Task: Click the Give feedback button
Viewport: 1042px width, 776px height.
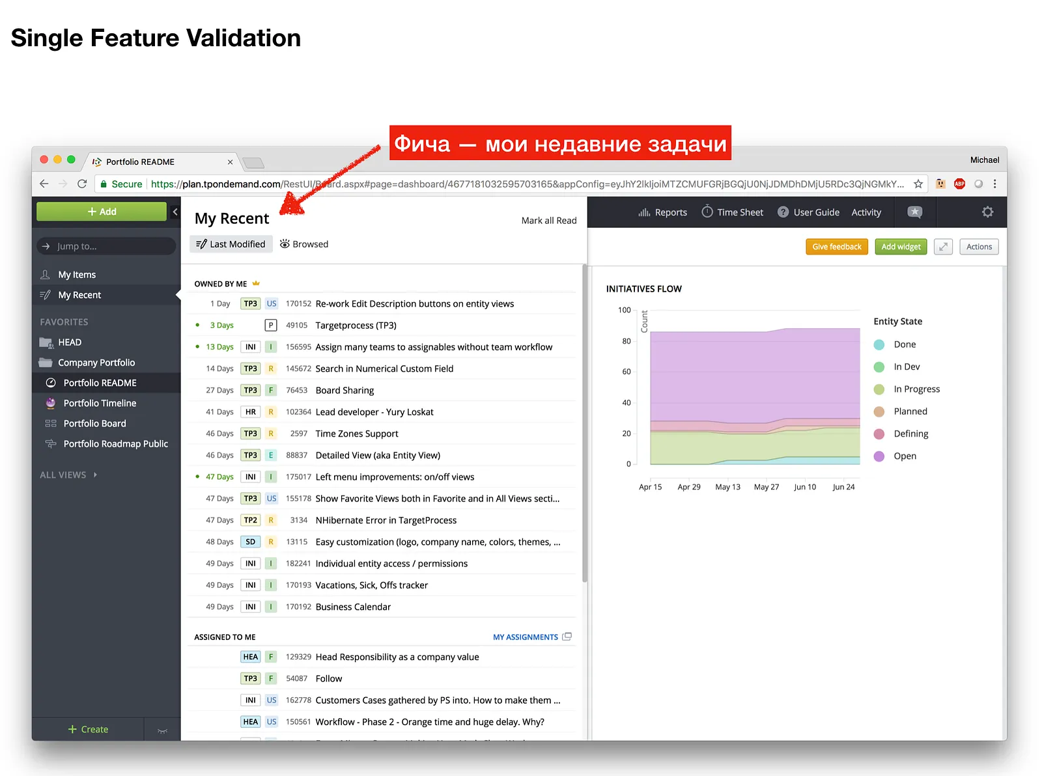Action: click(837, 247)
